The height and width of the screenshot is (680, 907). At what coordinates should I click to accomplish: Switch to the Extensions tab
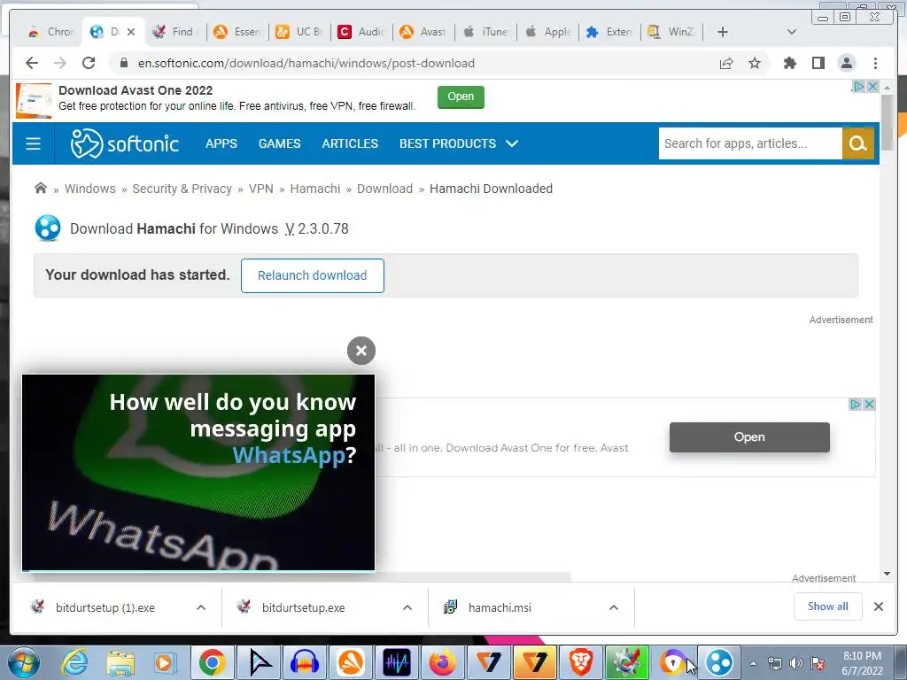point(609,32)
